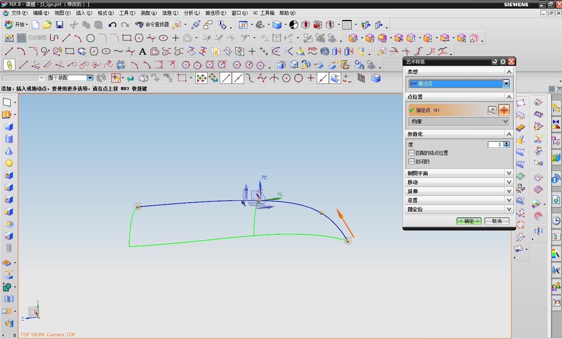Click the sketch Point plus tool
Image resolution: width=562 pixels, height=339 pixels.
pos(175,38)
